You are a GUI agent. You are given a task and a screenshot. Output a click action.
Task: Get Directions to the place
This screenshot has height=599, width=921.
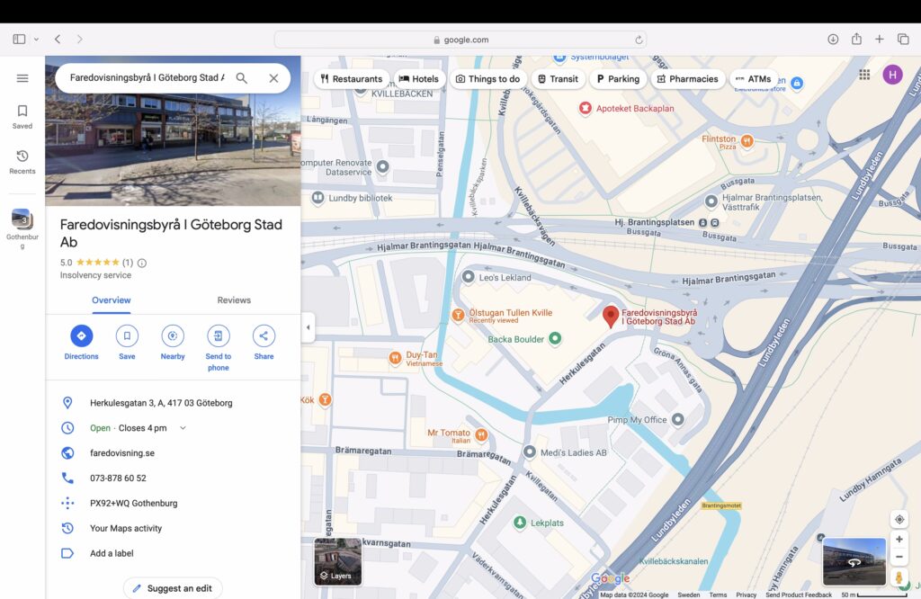coord(82,343)
